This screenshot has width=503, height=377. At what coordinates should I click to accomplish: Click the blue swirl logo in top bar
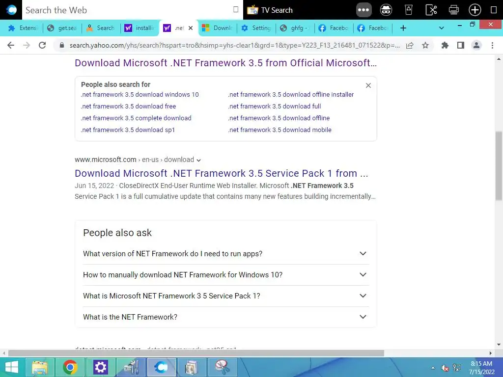pyautogui.click(x=11, y=10)
